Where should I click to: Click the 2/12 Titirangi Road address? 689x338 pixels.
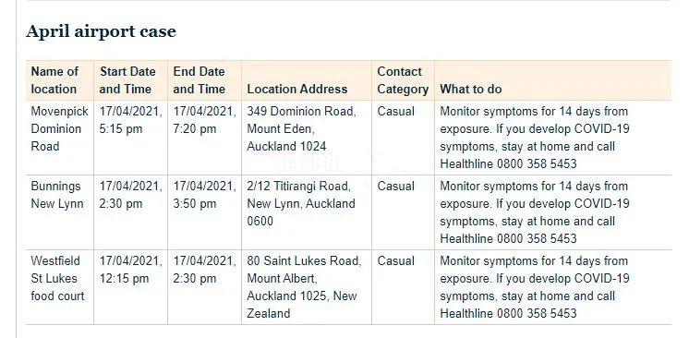[301, 203]
